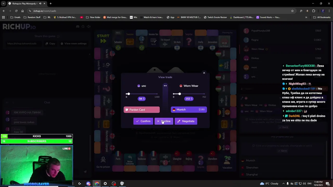The width and height of the screenshot is (333, 187).
Task: Toggle the game sound speaker icon
Action: click(x=89, y=26)
